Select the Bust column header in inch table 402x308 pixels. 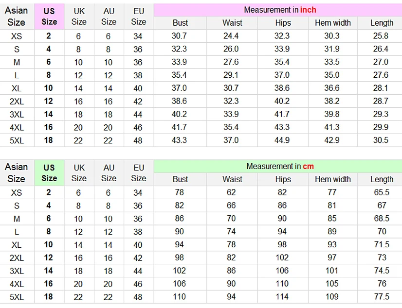click(x=180, y=23)
